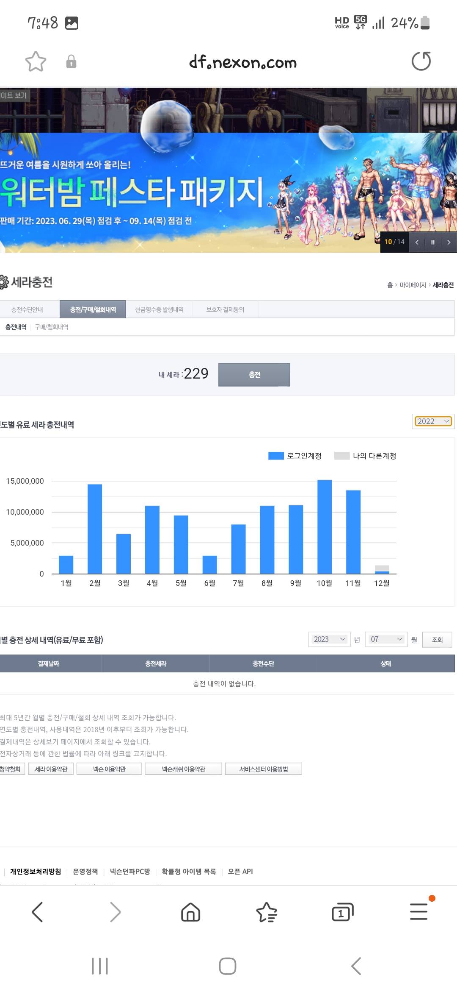Image resolution: width=457 pixels, height=992 pixels.
Task: Reload the page with the refresh icon
Action: 421,61
